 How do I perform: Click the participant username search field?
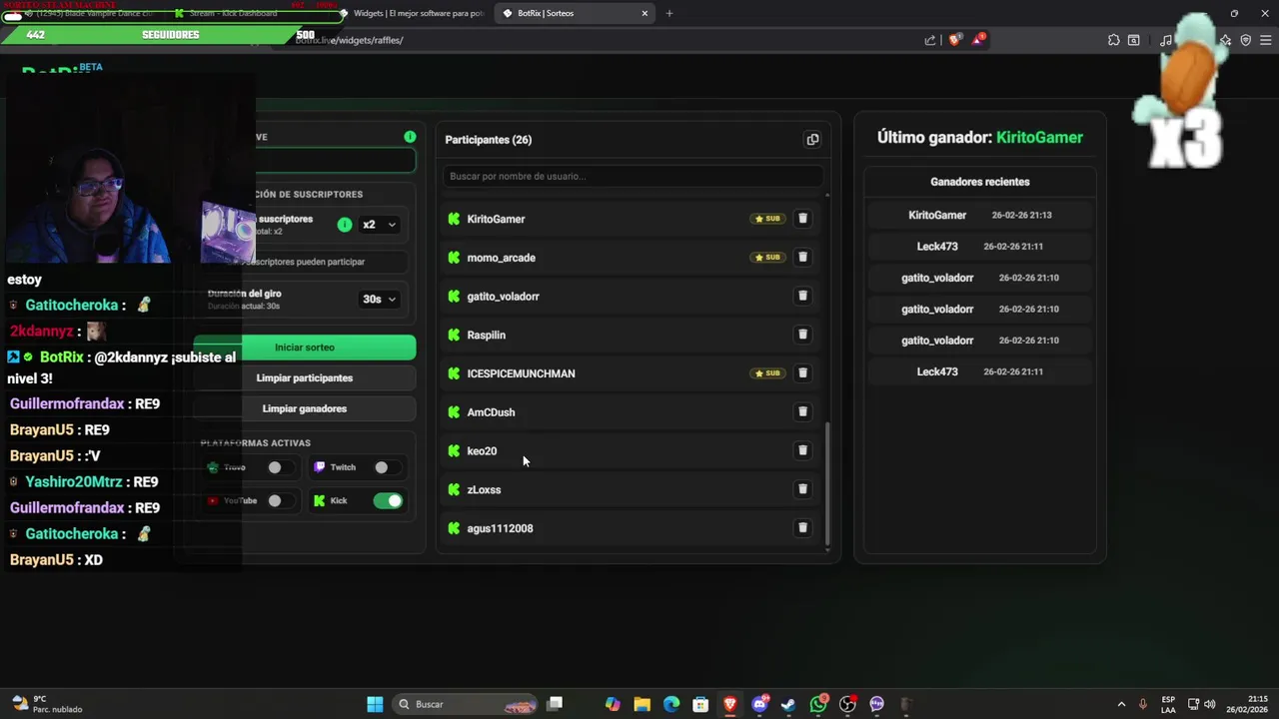click(634, 177)
